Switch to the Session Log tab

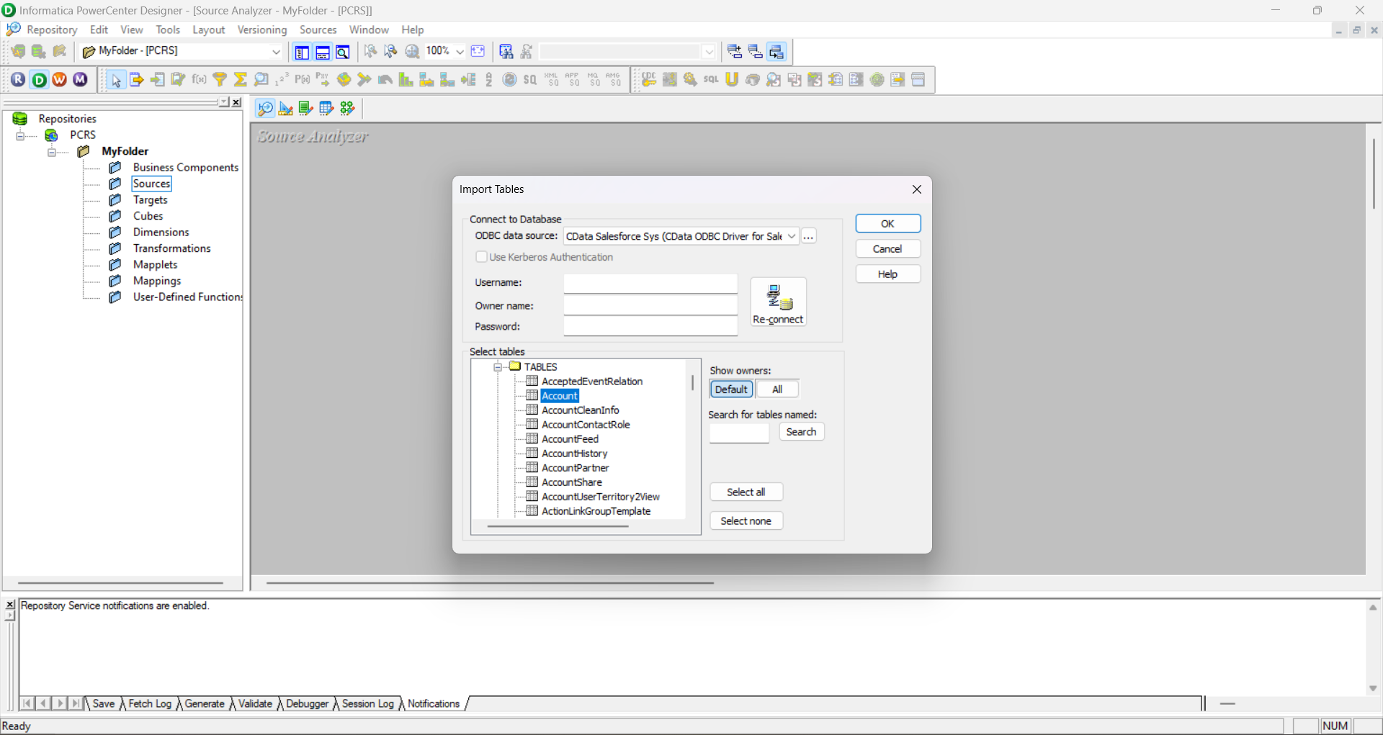pos(367,703)
